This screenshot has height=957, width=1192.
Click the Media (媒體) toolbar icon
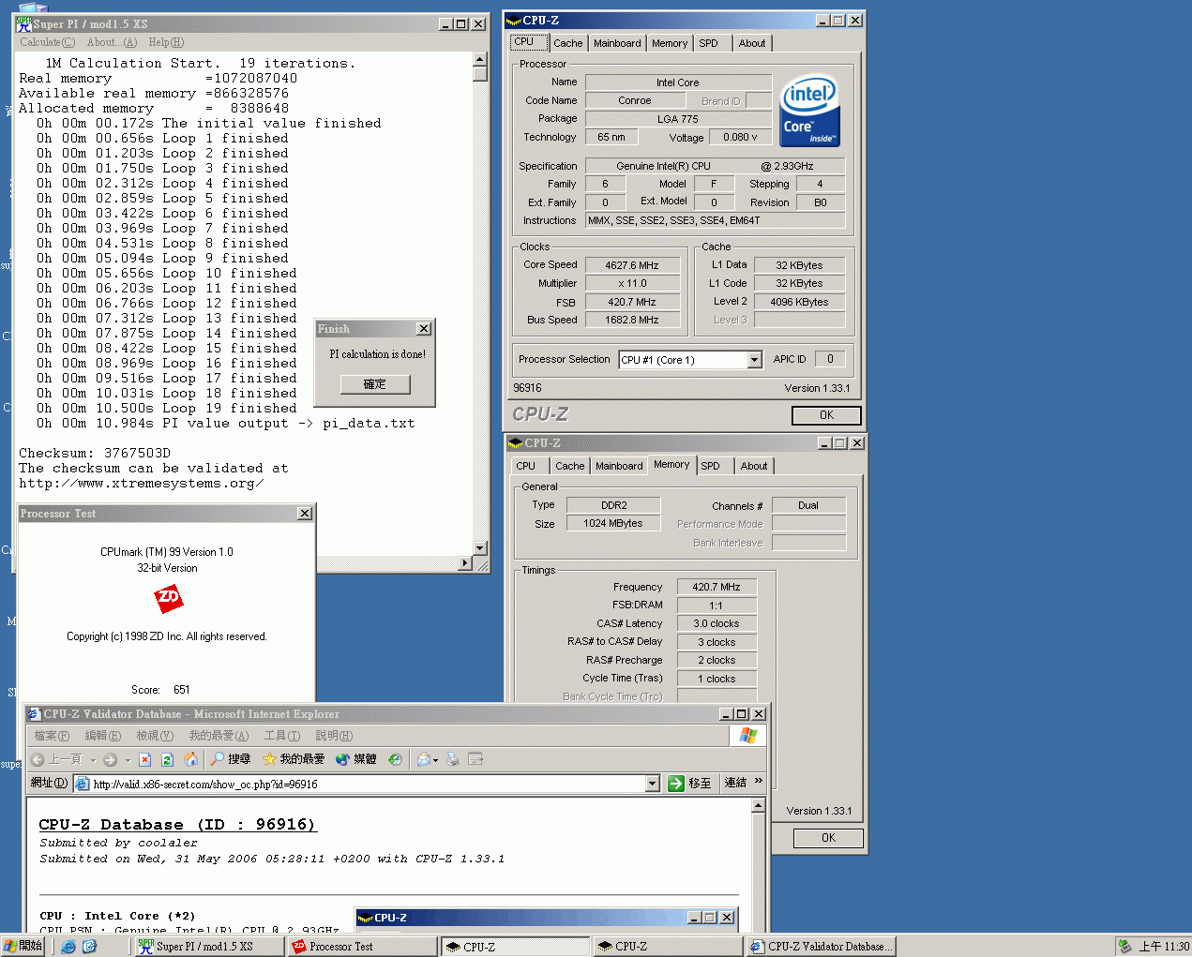[x=343, y=758]
